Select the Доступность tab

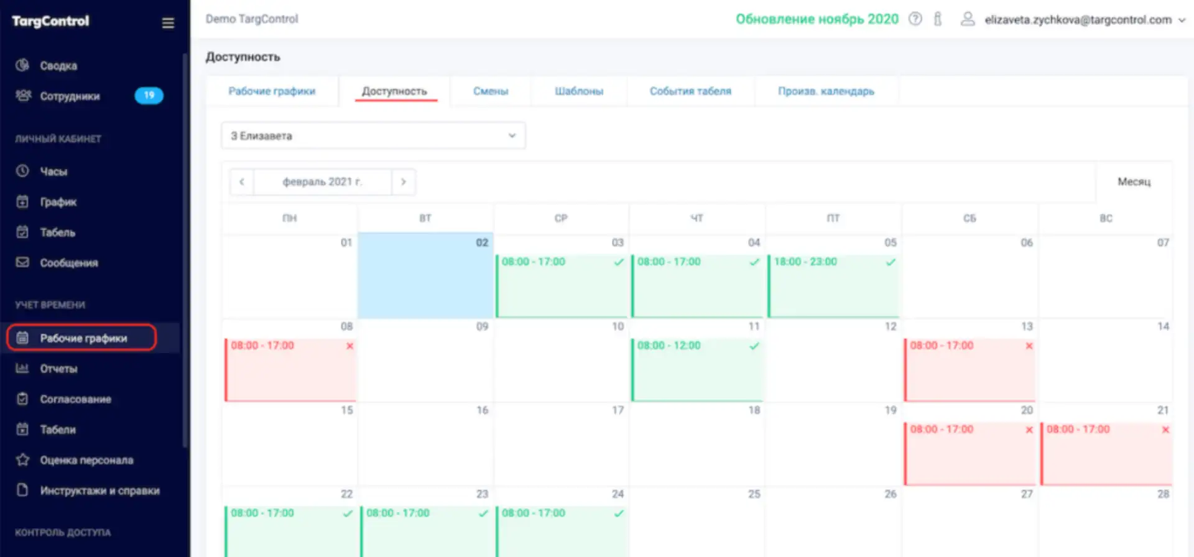coord(395,91)
